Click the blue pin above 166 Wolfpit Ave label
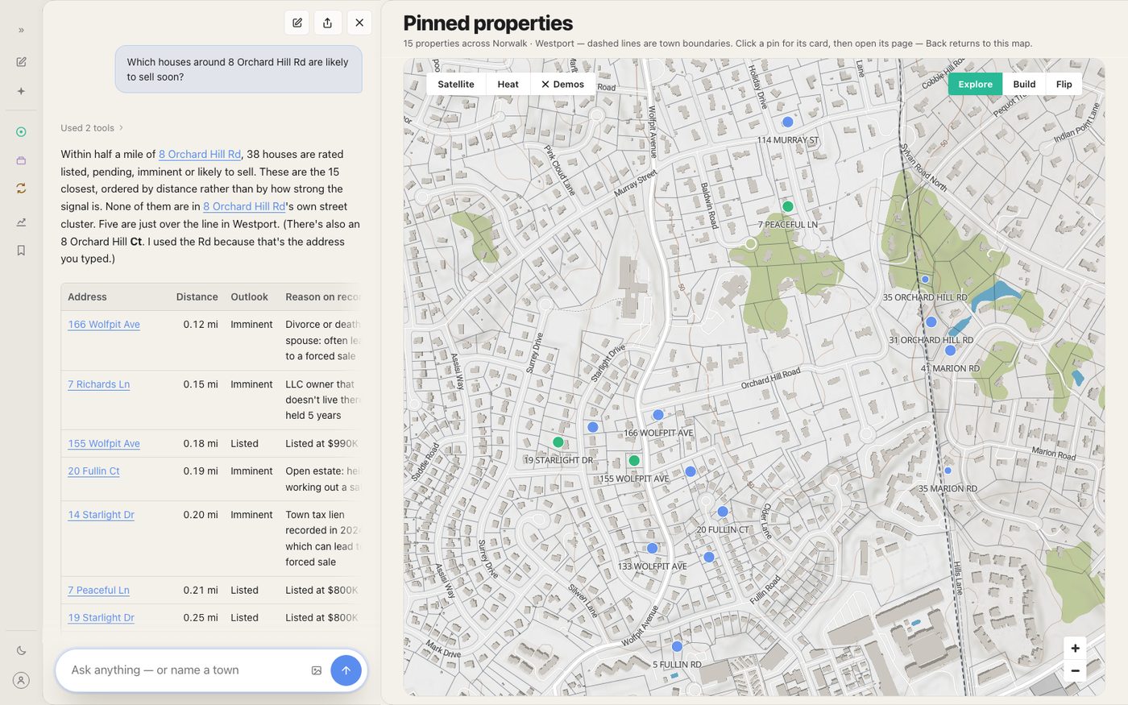 (658, 415)
